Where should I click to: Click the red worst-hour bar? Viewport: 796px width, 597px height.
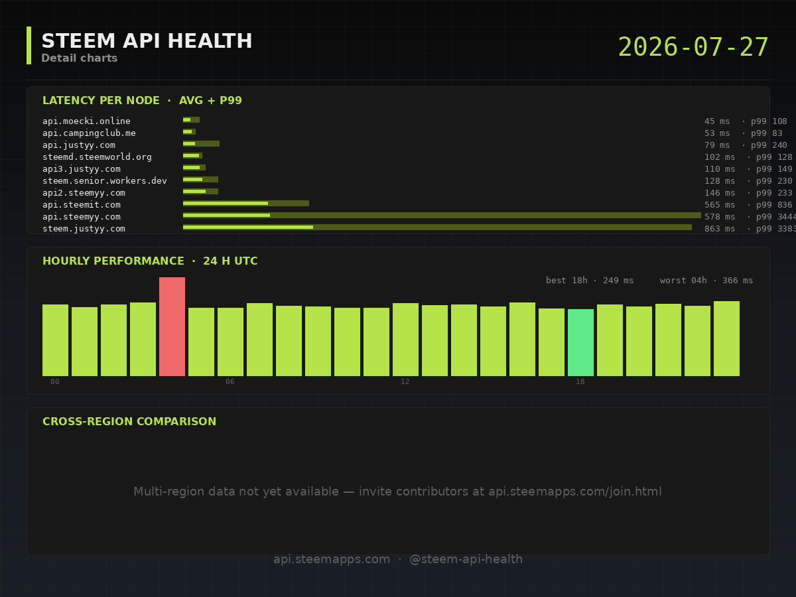[x=172, y=326]
